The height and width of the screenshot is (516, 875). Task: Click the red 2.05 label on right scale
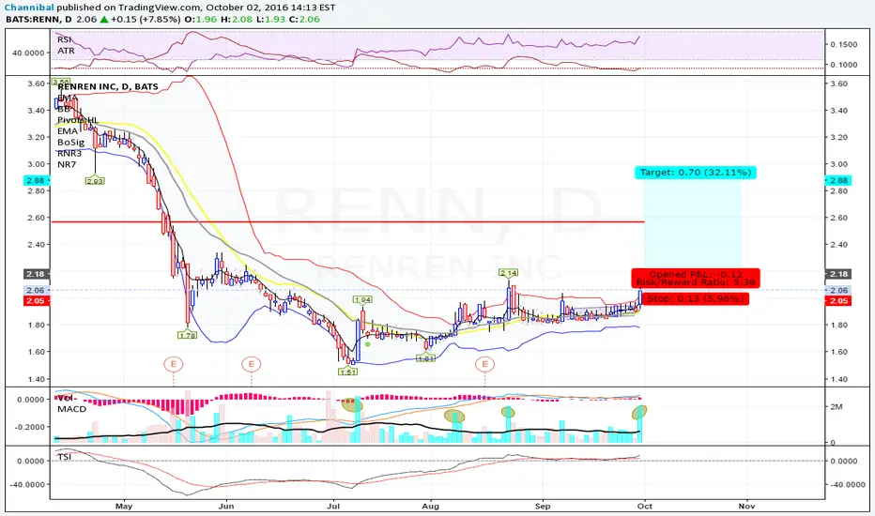tap(838, 300)
